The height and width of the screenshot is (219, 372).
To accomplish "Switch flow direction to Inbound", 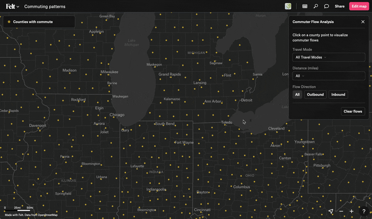I will click(x=338, y=95).
